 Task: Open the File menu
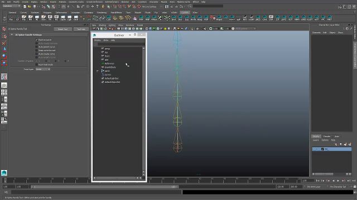(3, 2)
